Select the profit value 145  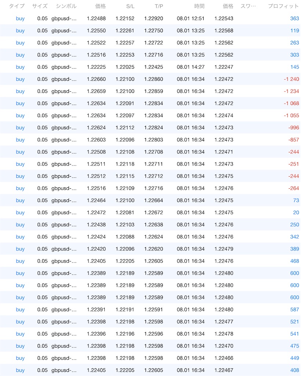pos(294,67)
